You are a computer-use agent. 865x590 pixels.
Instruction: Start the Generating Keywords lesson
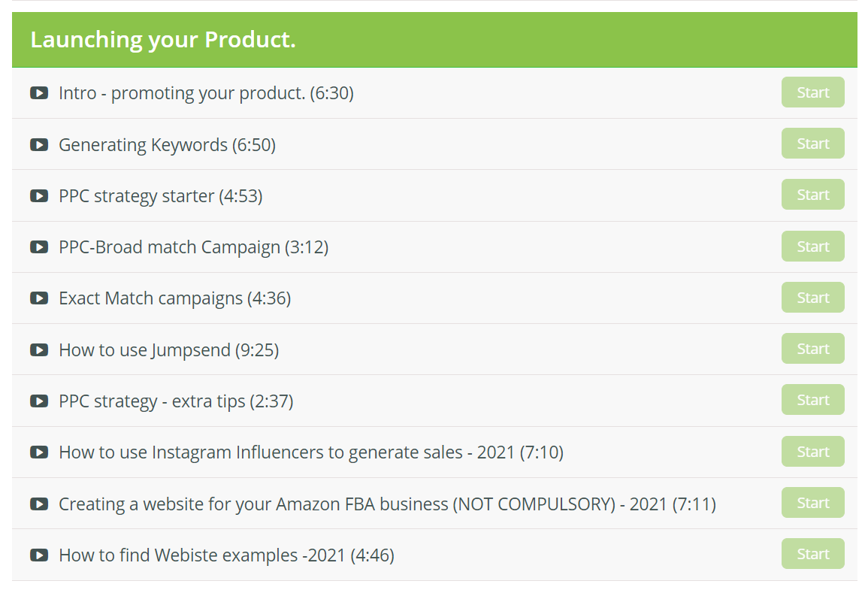tap(812, 144)
